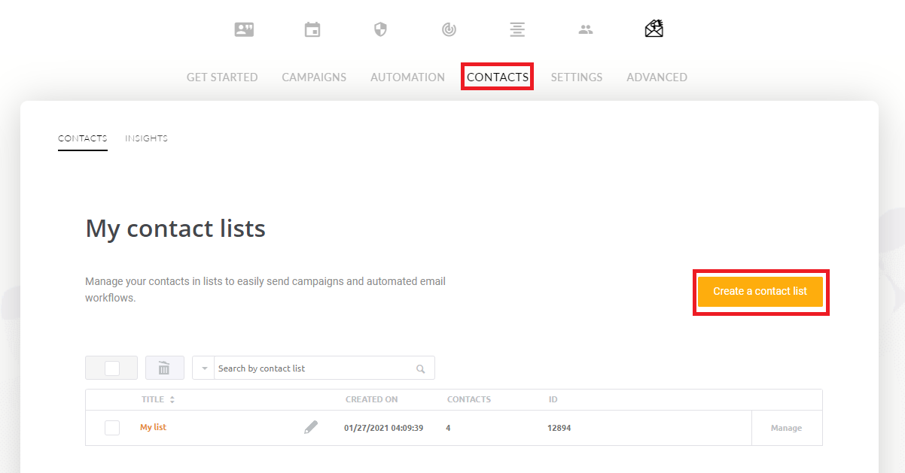The image size is (905, 473).
Task: Click Create a contact list button
Action: [x=760, y=291]
